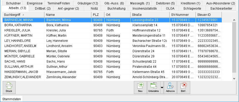Image resolution: width=239 pixels, height=102 pixels.
Task: Click the SV-Nummer column header
Action: click(x=183, y=15)
